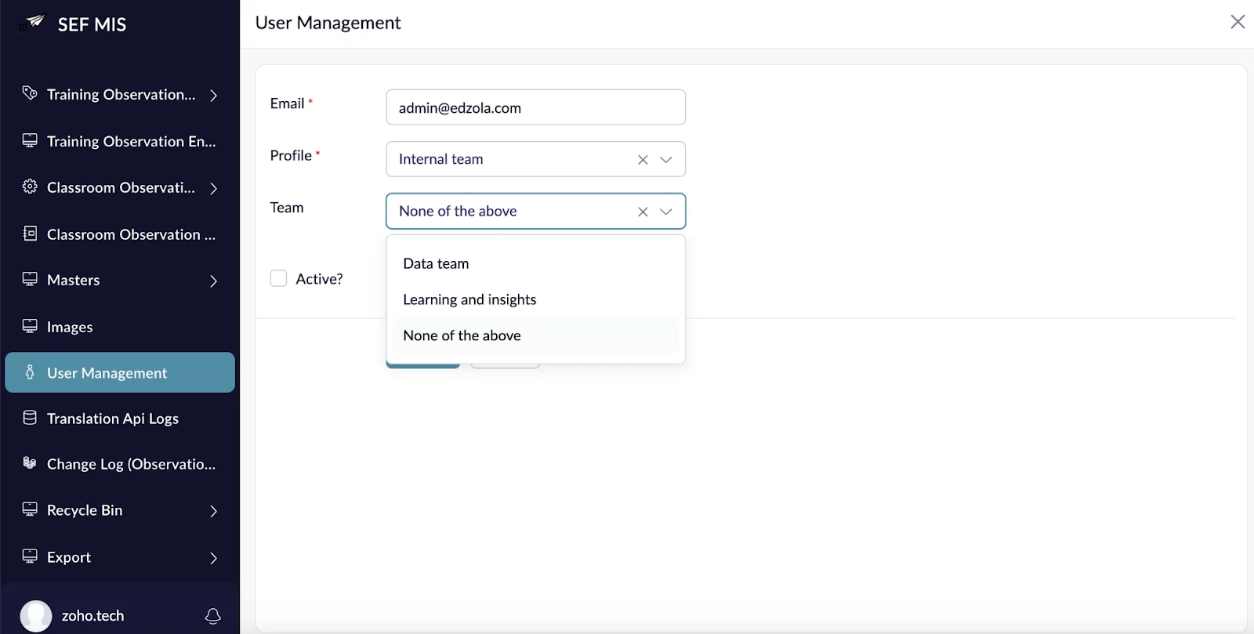Clear the Team selection with X

[643, 212]
